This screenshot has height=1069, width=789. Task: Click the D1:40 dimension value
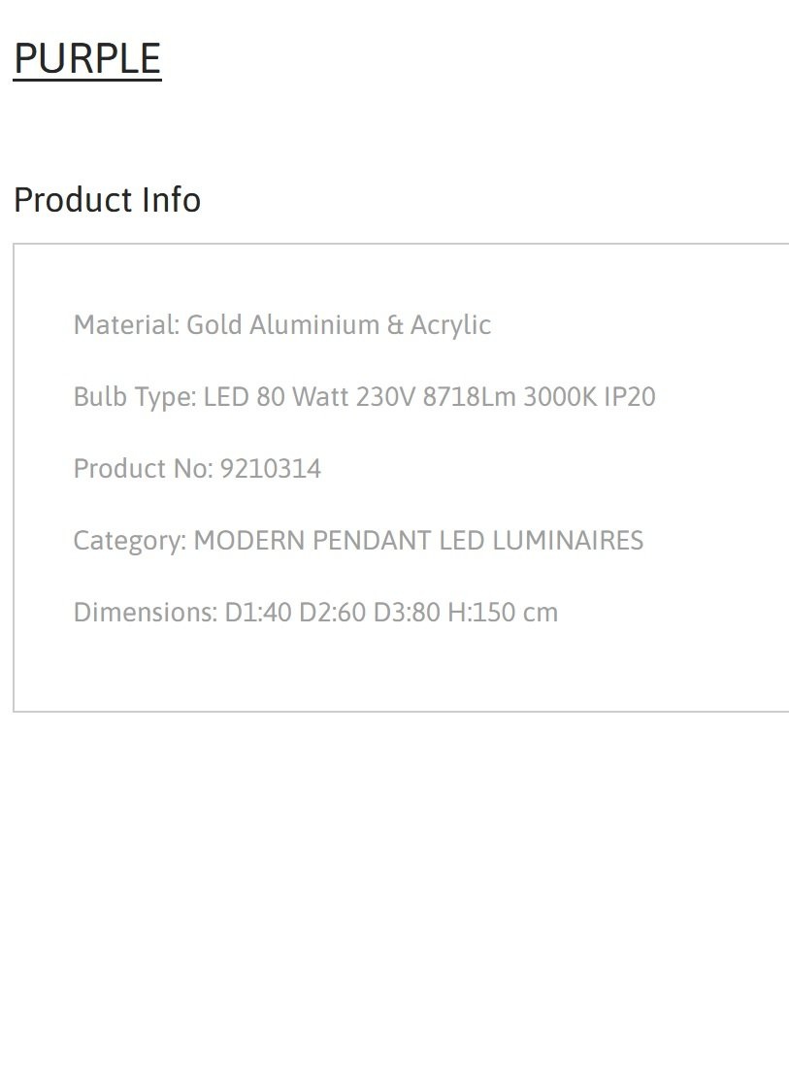pos(258,613)
